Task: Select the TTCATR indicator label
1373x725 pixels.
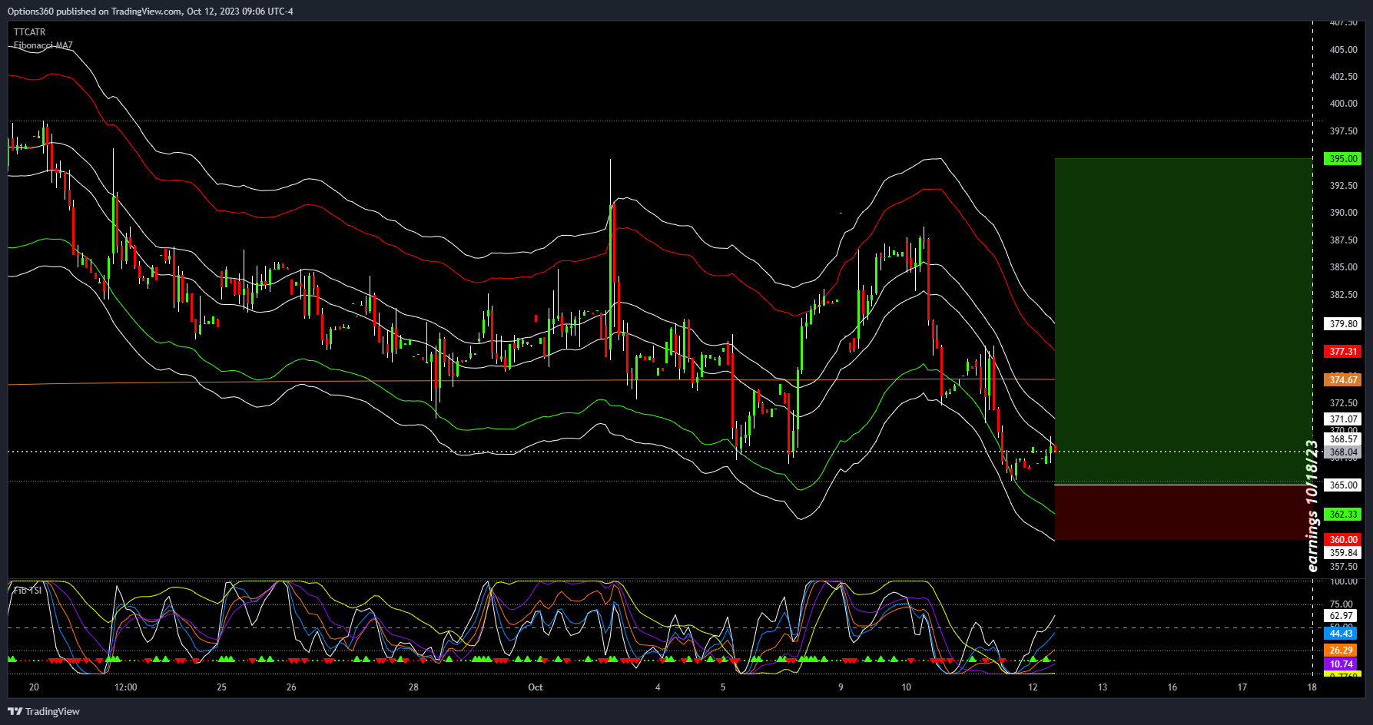Action: tap(30, 32)
